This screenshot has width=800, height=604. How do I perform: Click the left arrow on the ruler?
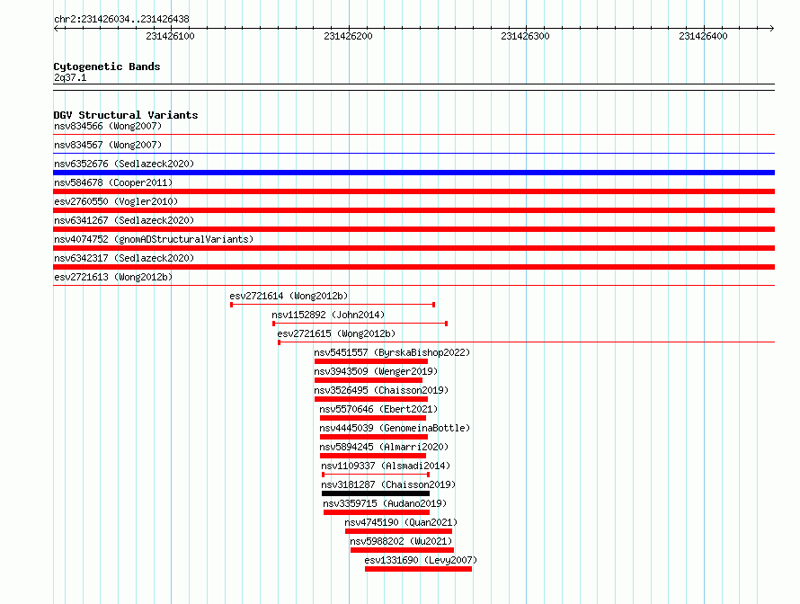(56, 29)
